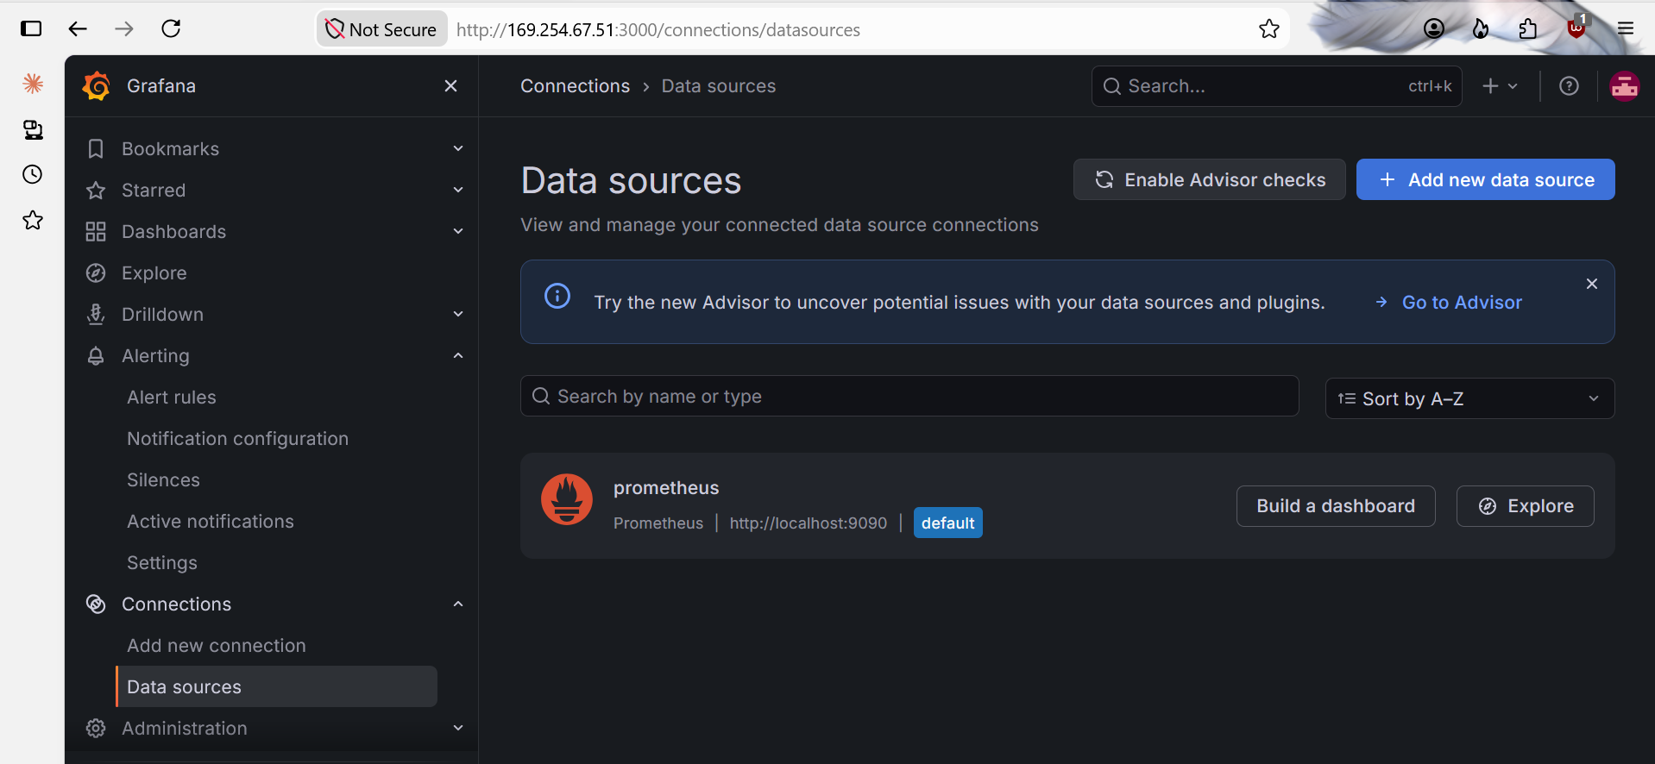Open the browser account profile icon

point(1433,29)
